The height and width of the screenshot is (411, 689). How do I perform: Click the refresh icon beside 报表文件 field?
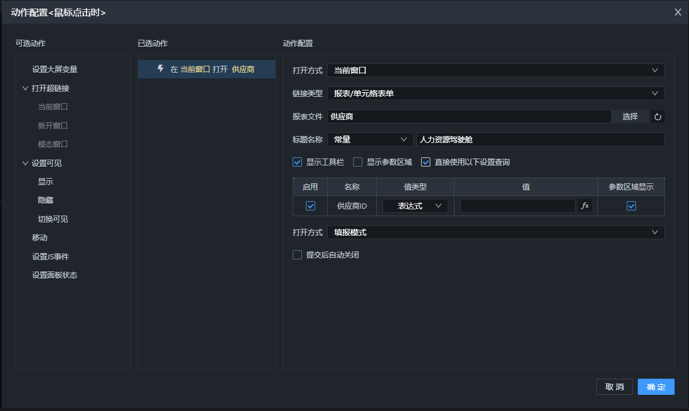pos(658,116)
